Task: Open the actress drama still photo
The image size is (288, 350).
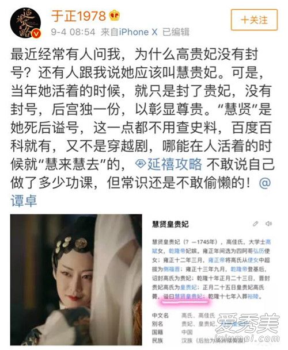Action: pos(76,280)
